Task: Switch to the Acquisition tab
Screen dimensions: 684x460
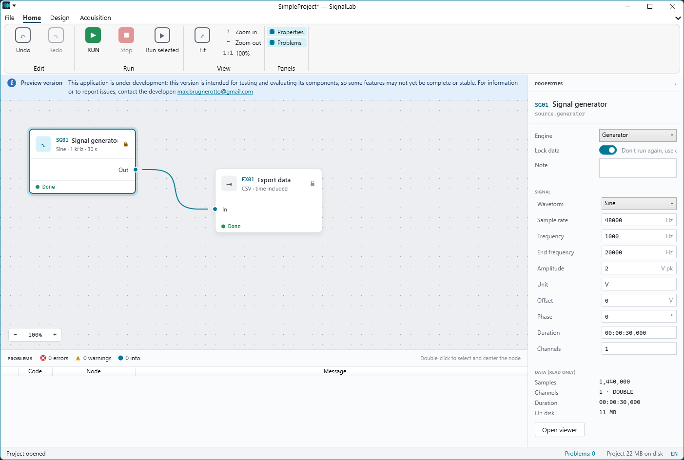Action: (x=96, y=18)
